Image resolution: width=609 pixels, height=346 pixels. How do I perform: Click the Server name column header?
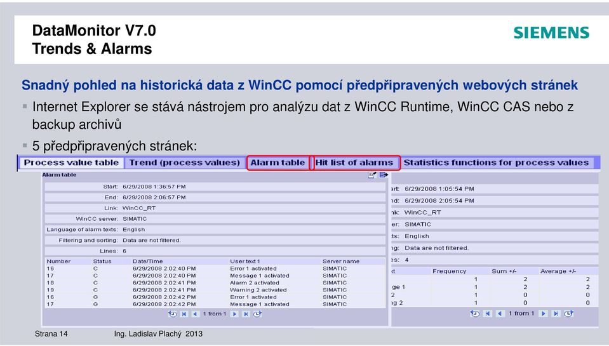[341, 262]
